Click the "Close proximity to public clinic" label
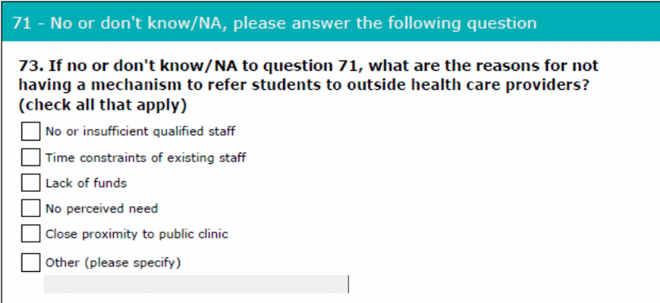Screen dimensions: 660x303 pos(137,234)
